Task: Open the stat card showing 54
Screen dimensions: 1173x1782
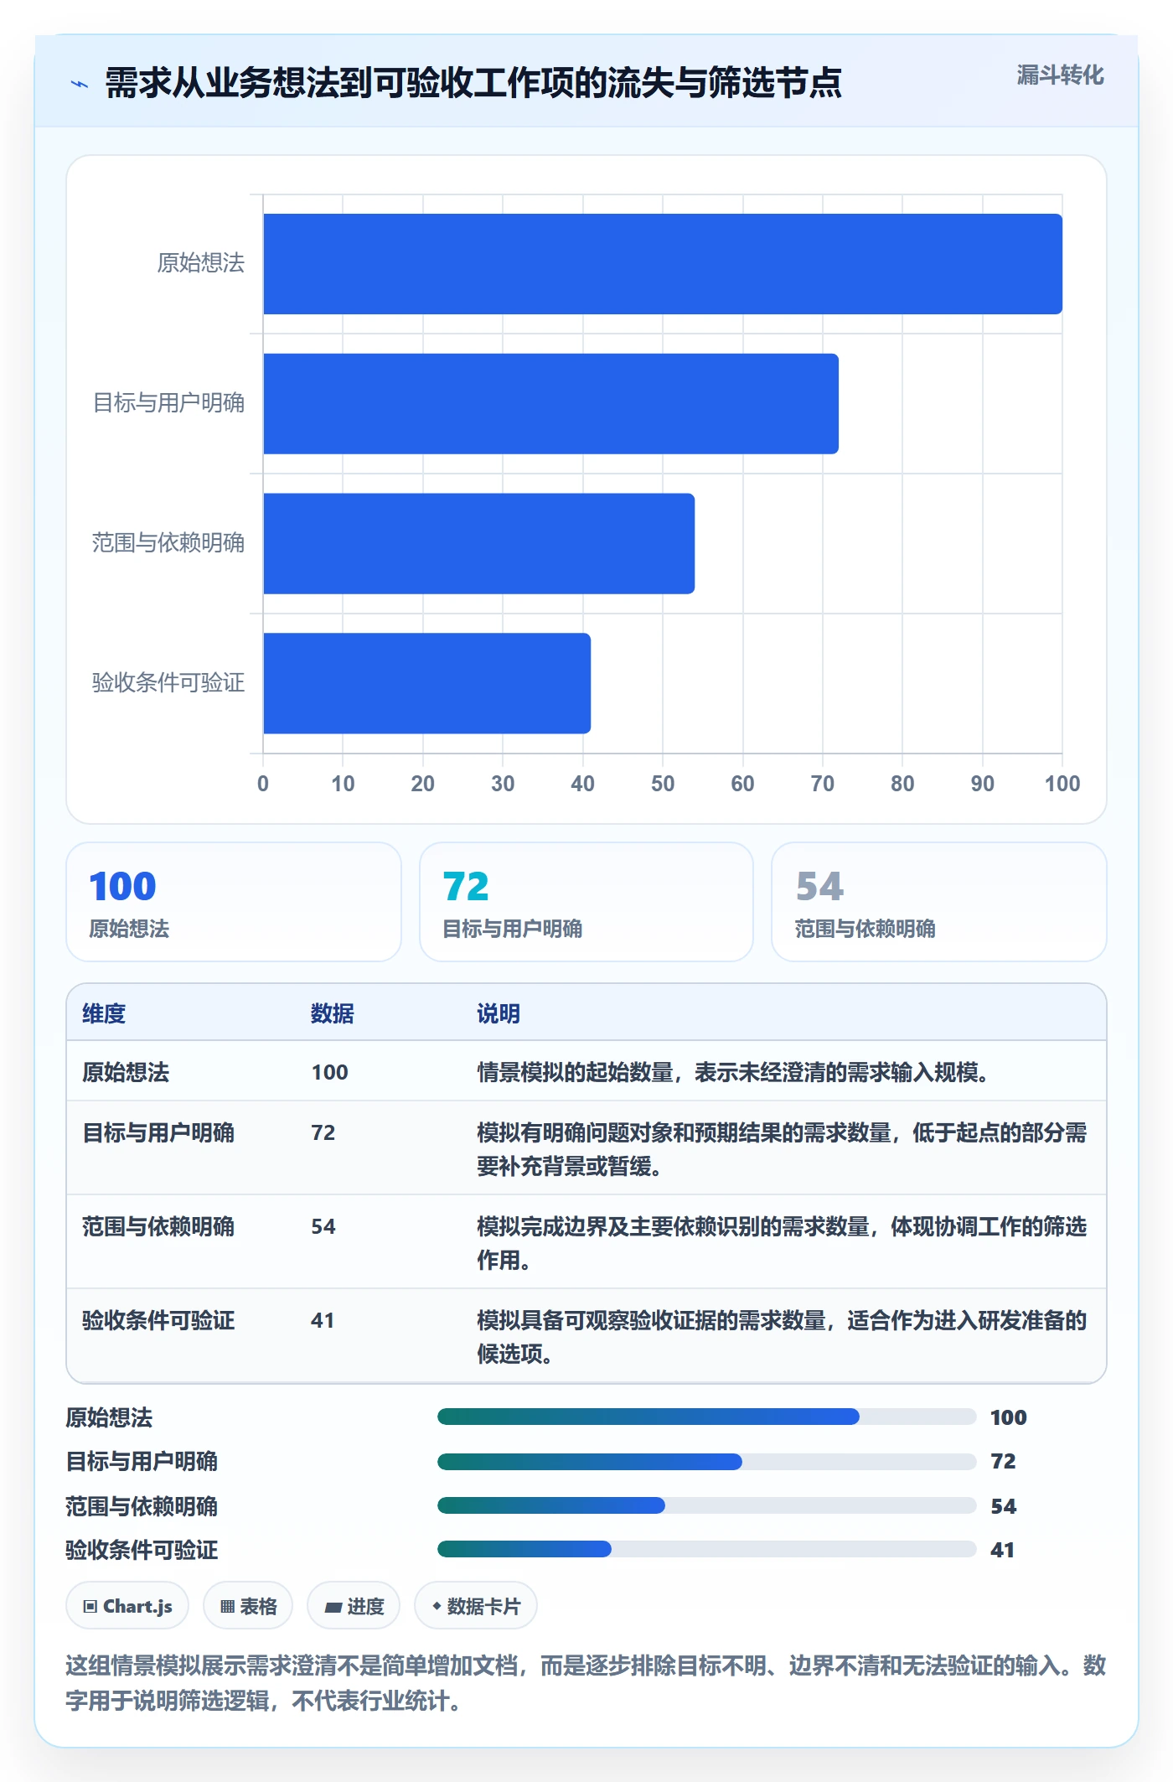Action: click(939, 902)
